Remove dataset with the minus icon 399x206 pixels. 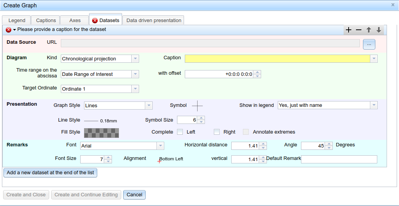tap(359, 30)
